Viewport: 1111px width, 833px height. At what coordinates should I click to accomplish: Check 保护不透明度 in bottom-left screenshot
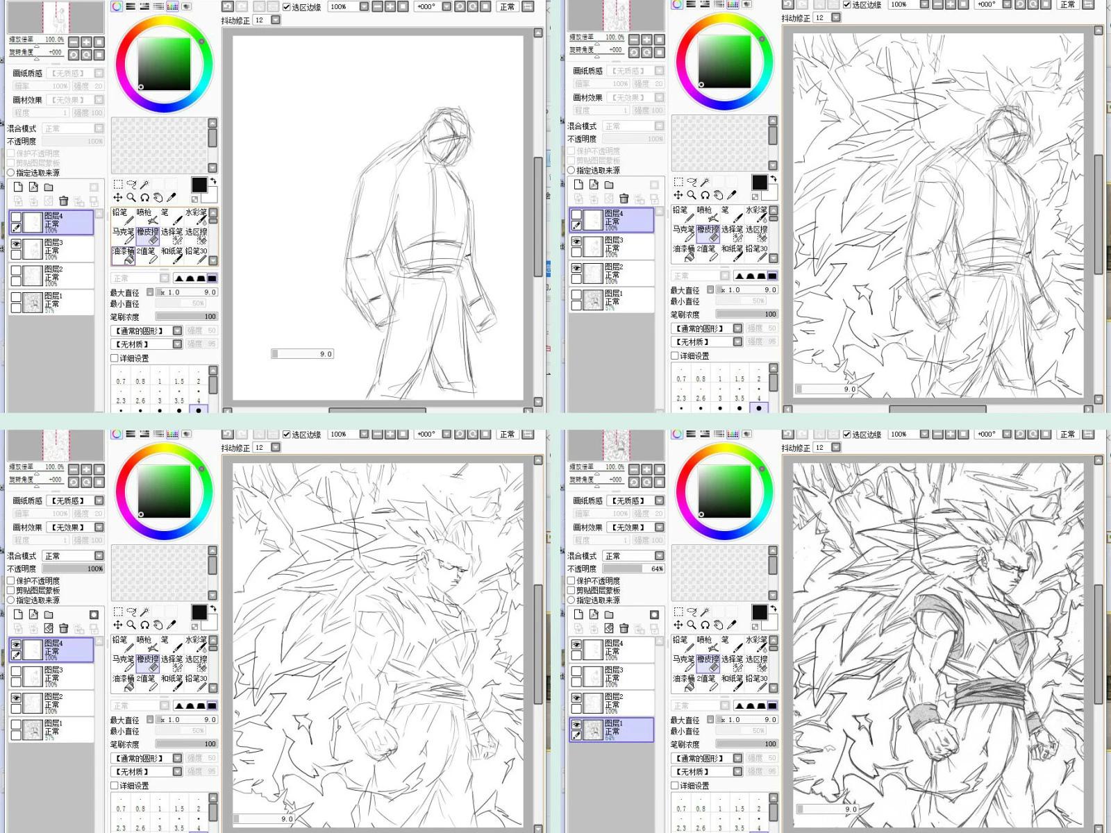[11, 580]
